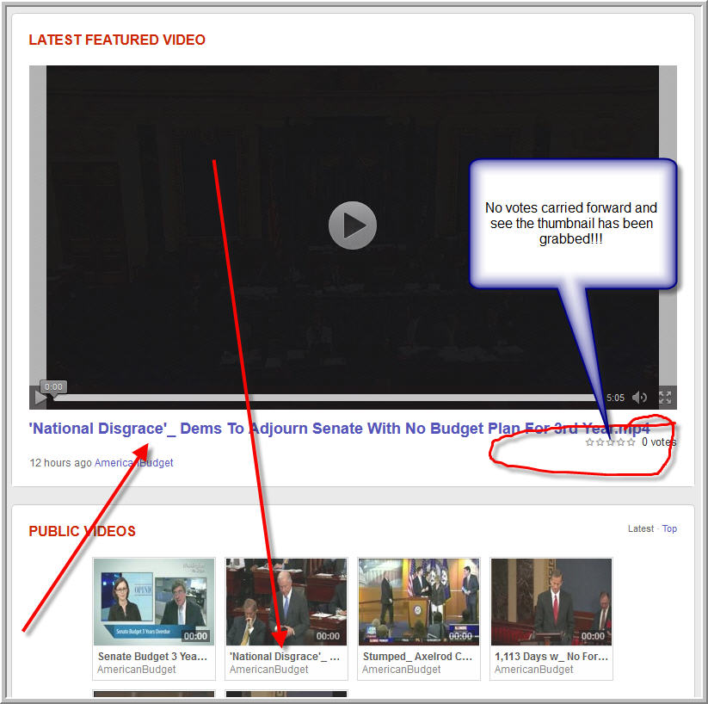The height and width of the screenshot is (704, 708).
Task: Click the large center play button
Action: coord(352,225)
